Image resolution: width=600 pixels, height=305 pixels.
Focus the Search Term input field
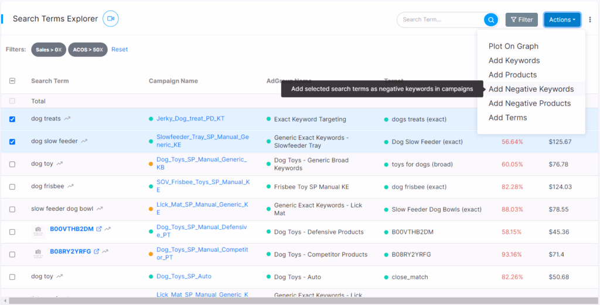coord(441,20)
